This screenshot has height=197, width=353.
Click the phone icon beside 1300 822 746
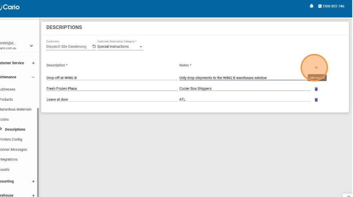pos(320,6)
